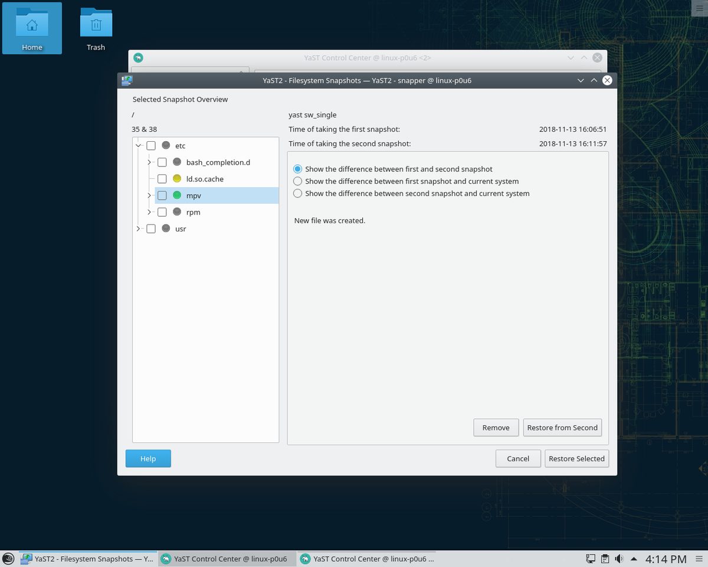Switch to YaST2 Filesystem Snapshots taskbar entry
708x567 pixels.
[x=87, y=559]
